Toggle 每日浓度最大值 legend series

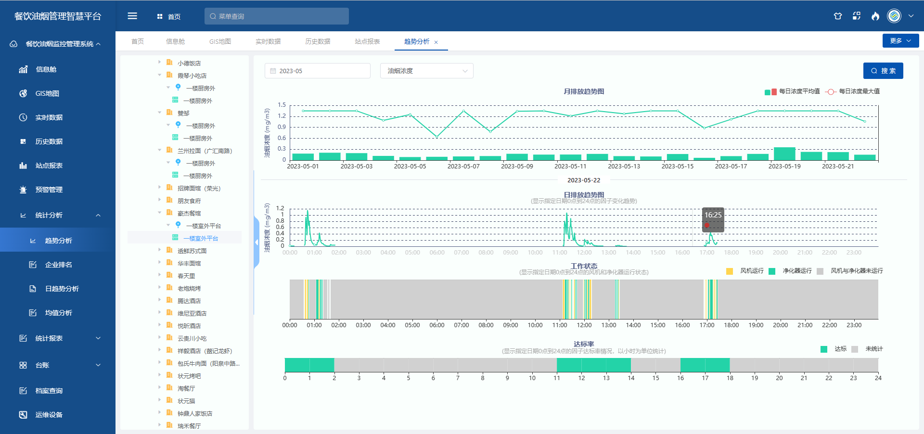coord(852,91)
